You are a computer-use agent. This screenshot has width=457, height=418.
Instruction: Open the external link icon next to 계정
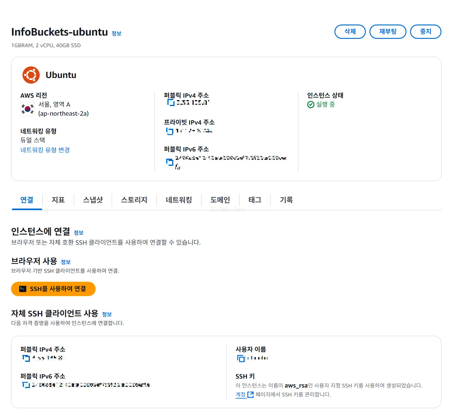(x=250, y=394)
